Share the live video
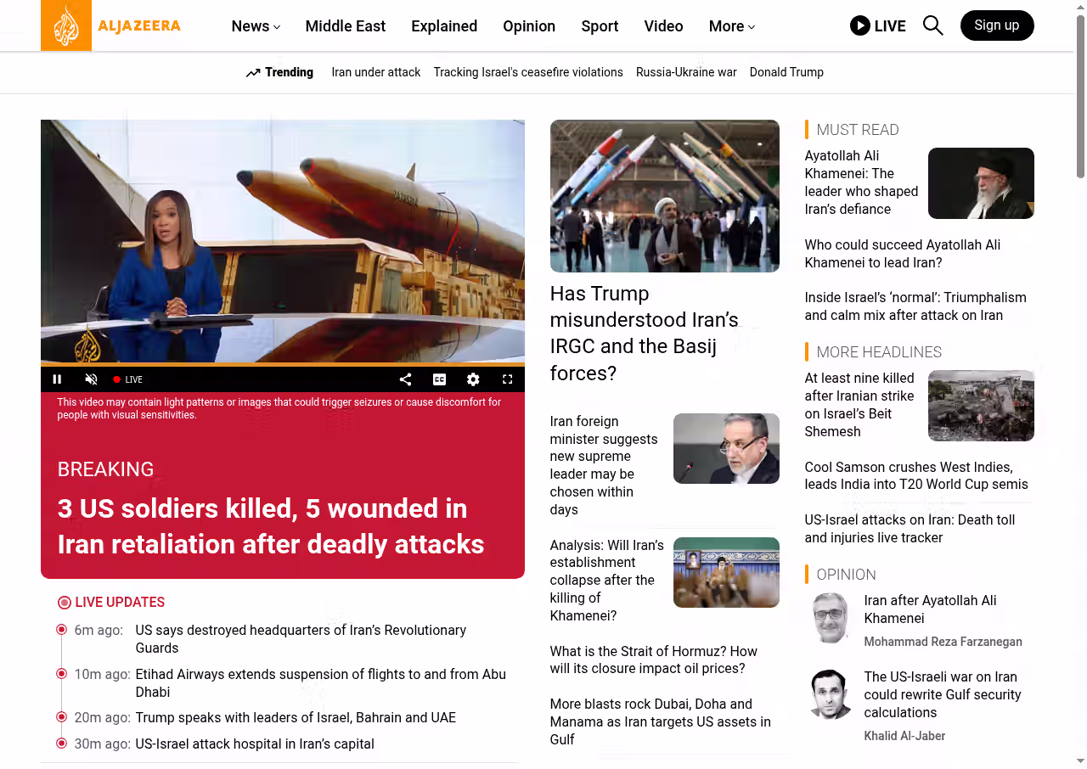Screen dimensions: 1087x769 405,379
